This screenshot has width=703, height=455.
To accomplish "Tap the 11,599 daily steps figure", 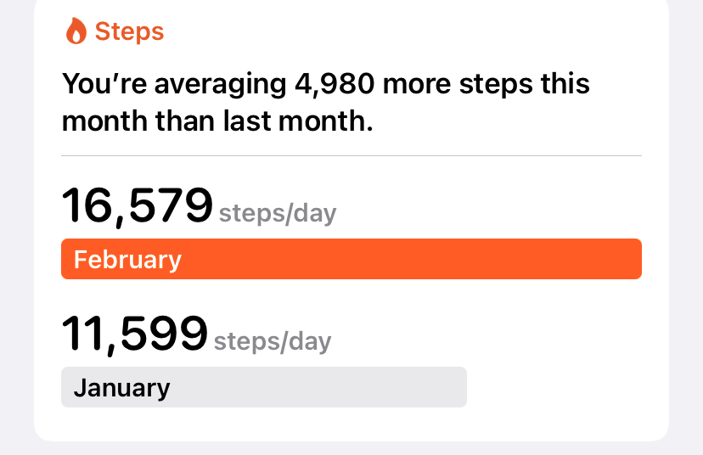I will pyautogui.click(x=134, y=334).
